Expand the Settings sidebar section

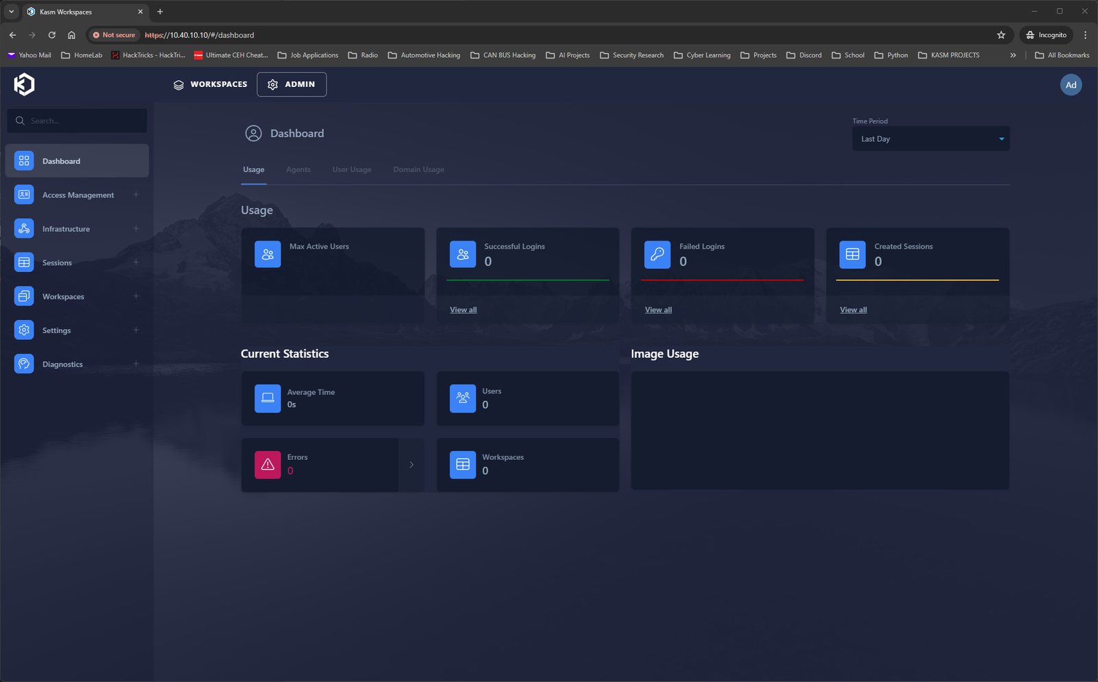[135, 330]
